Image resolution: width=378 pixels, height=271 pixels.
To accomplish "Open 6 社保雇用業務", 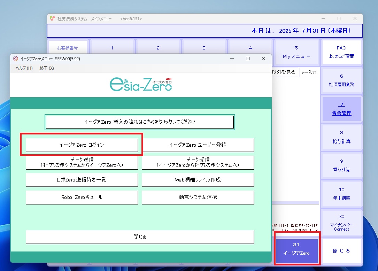I will pyautogui.click(x=342, y=80).
